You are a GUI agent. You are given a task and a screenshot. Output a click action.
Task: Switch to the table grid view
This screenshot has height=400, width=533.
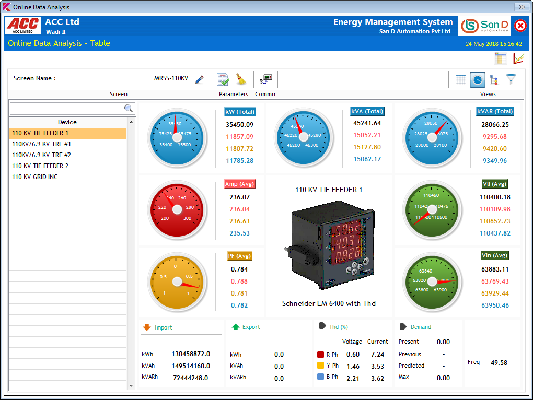click(x=461, y=80)
